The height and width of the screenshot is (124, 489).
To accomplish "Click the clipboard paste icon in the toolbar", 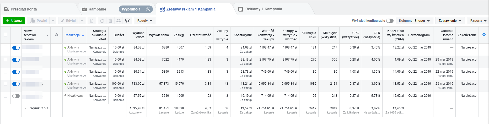I will coord(92,21).
